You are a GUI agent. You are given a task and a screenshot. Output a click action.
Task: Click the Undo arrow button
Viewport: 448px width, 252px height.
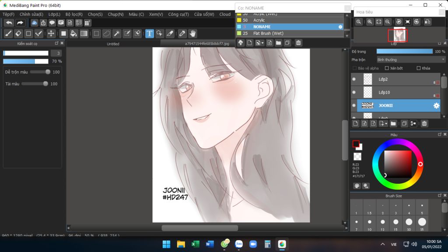click(x=9, y=23)
